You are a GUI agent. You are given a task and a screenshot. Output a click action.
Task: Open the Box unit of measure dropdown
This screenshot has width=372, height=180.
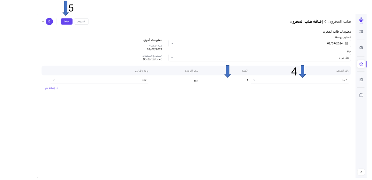pos(54,80)
